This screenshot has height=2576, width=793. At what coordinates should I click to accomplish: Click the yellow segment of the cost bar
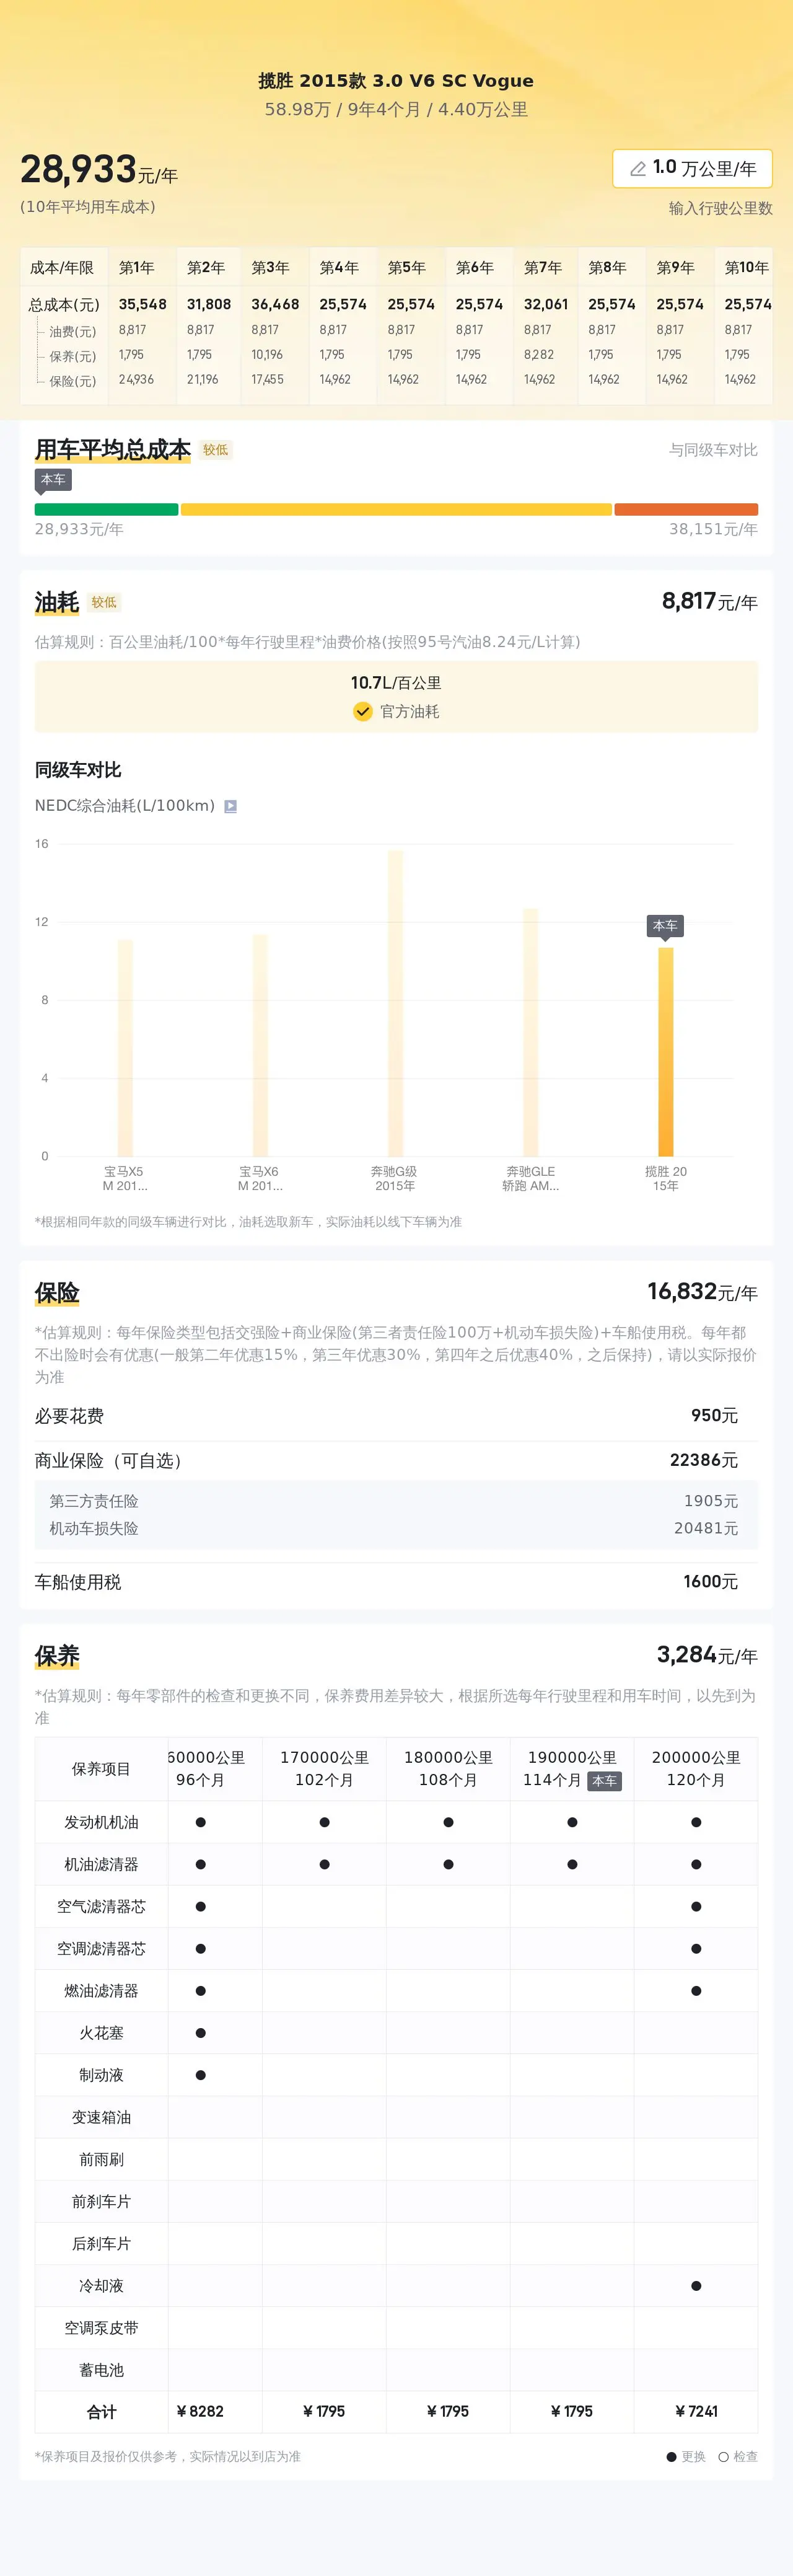pyautogui.click(x=396, y=509)
